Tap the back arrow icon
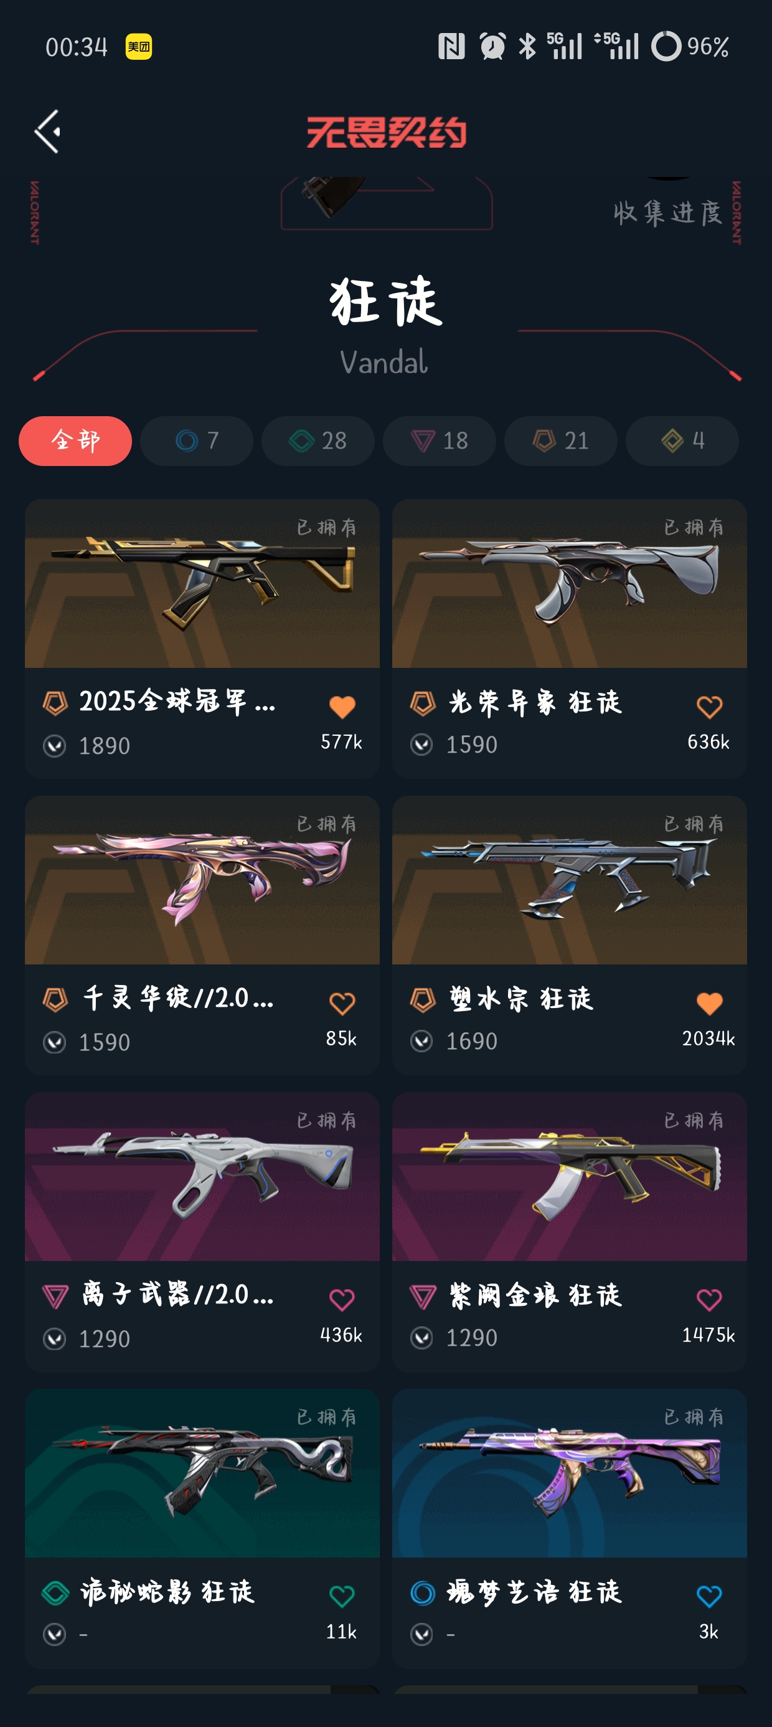 click(x=47, y=131)
